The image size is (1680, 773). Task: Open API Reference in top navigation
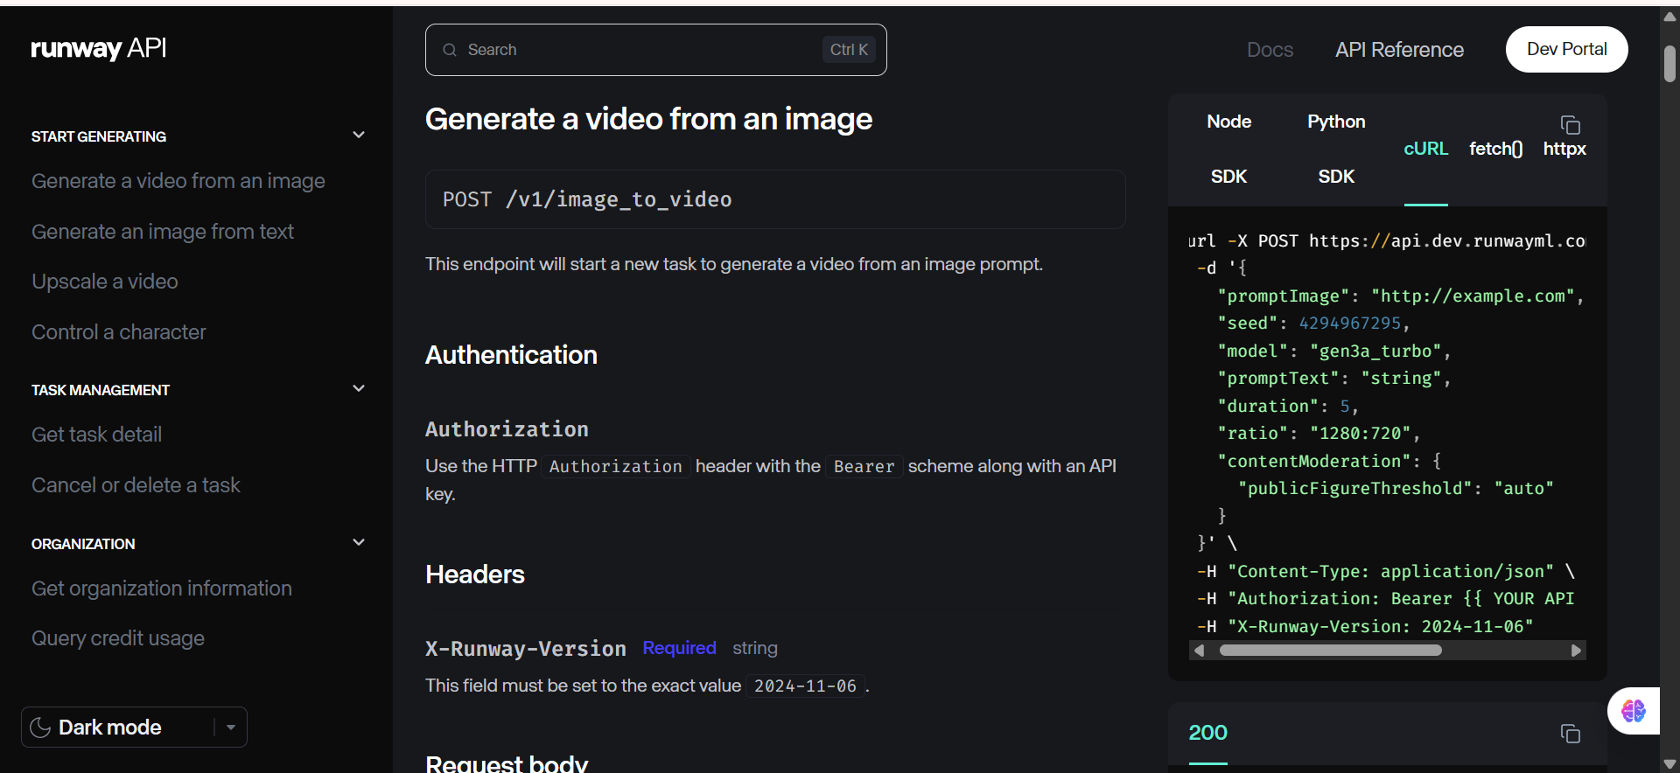(x=1399, y=50)
